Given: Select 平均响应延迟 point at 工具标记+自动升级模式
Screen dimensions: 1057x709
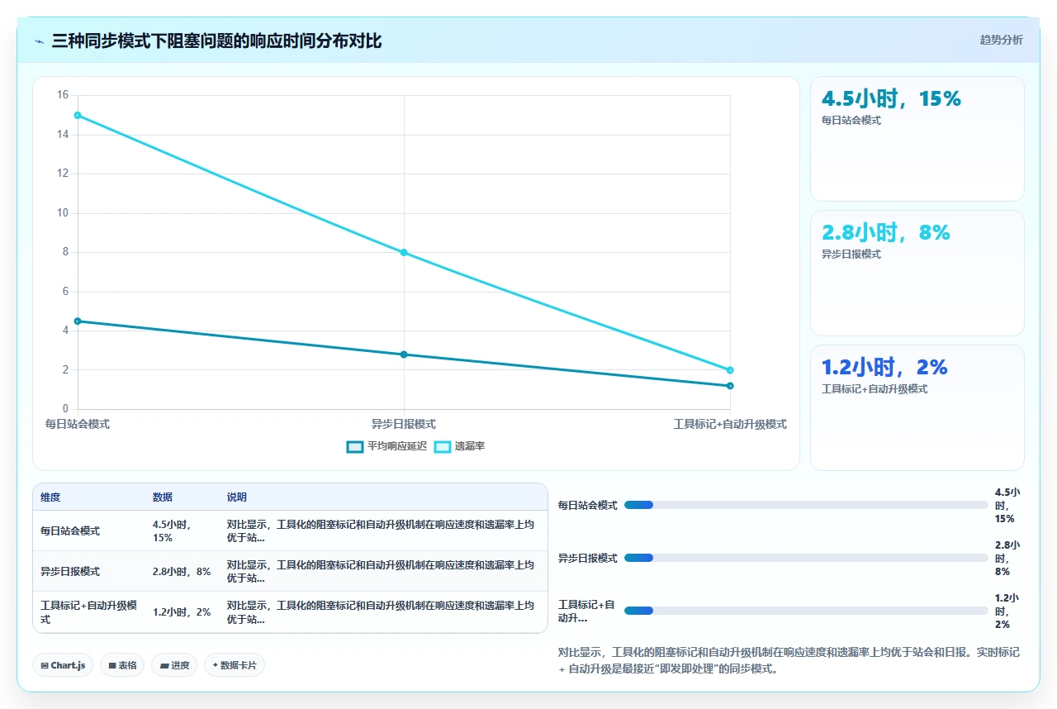Looking at the screenshot, I should (730, 386).
